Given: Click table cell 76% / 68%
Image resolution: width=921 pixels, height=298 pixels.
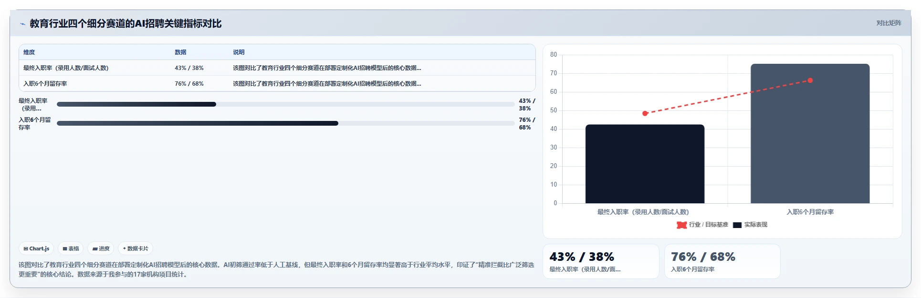Looking at the screenshot, I should (x=189, y=84).
